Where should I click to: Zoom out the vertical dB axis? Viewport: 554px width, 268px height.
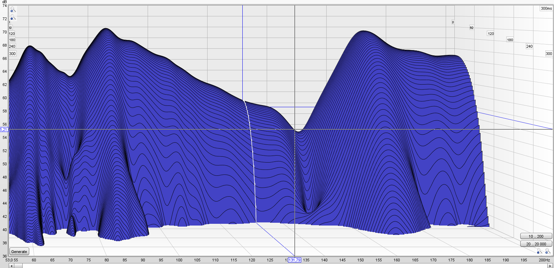coord(13,18)
